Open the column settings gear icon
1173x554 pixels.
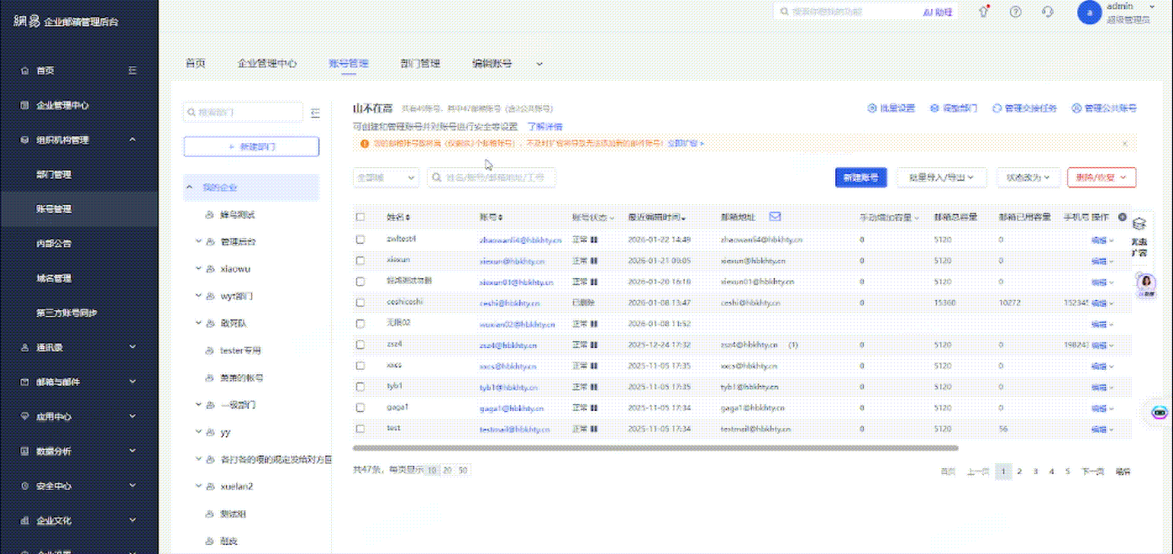click(1123, 217)
